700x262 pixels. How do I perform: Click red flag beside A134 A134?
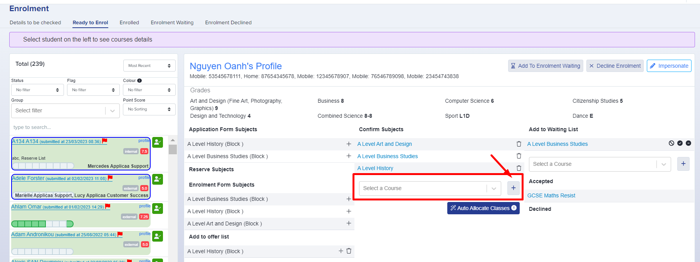tap(105, 141)
